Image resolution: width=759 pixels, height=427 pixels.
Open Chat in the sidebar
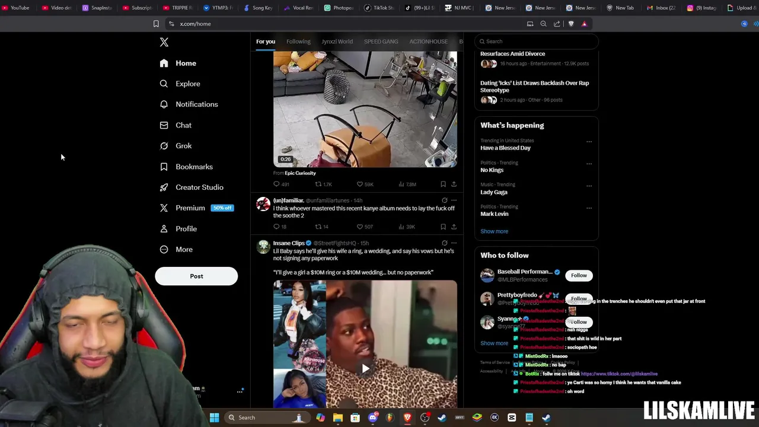point(176,125)
